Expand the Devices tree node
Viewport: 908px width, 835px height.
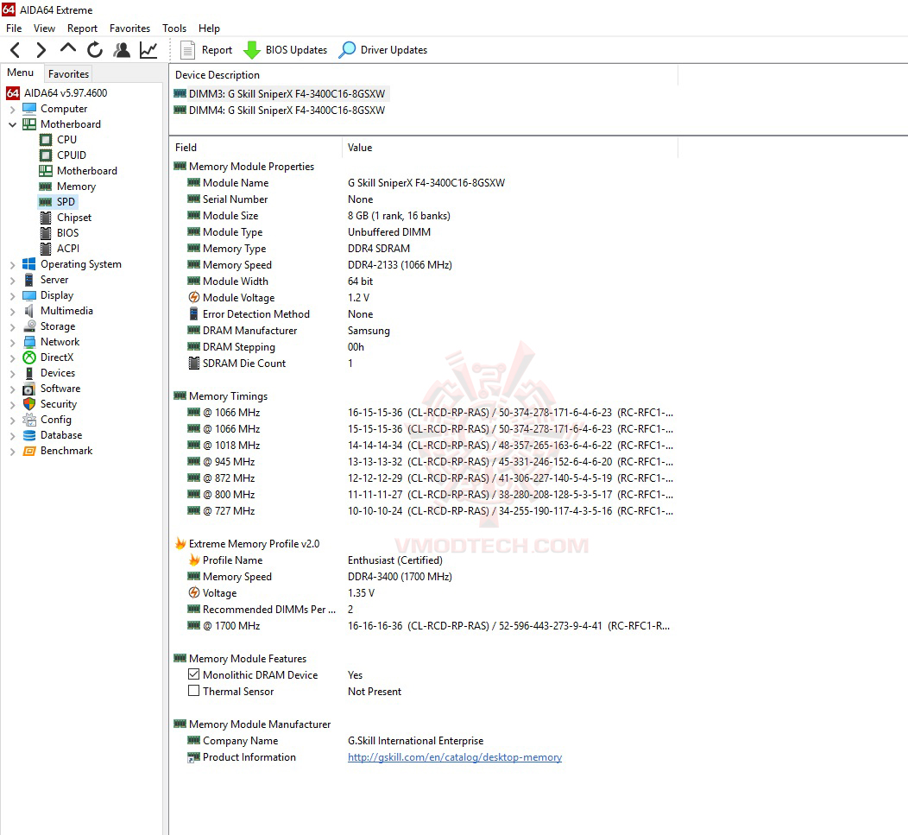coord(13,373)
